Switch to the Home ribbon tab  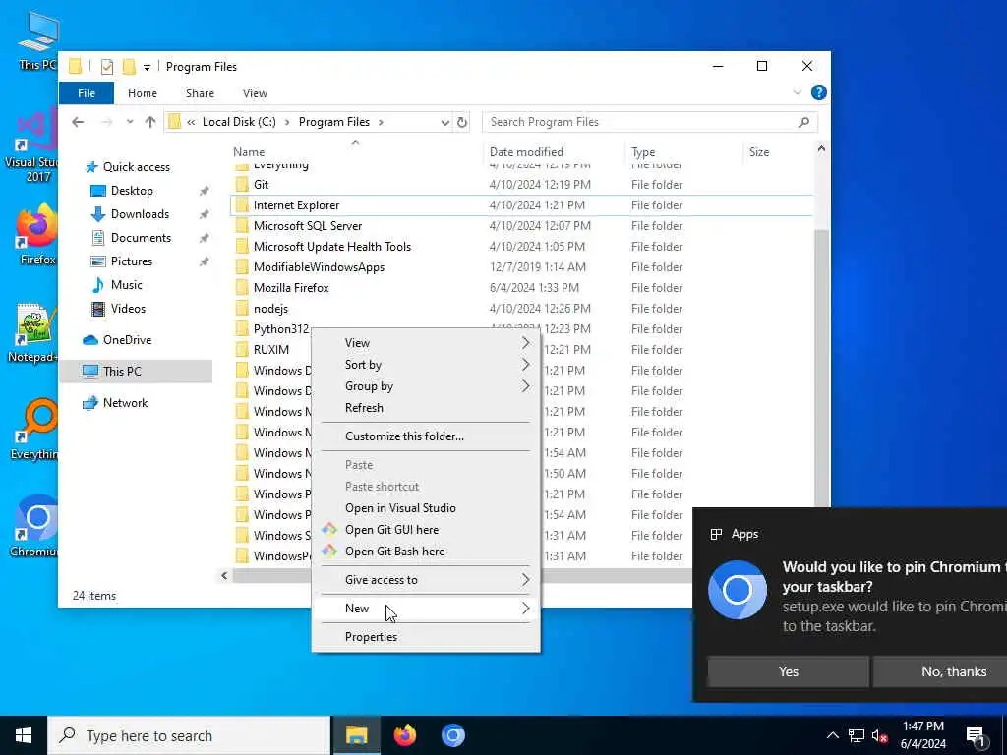142,93
